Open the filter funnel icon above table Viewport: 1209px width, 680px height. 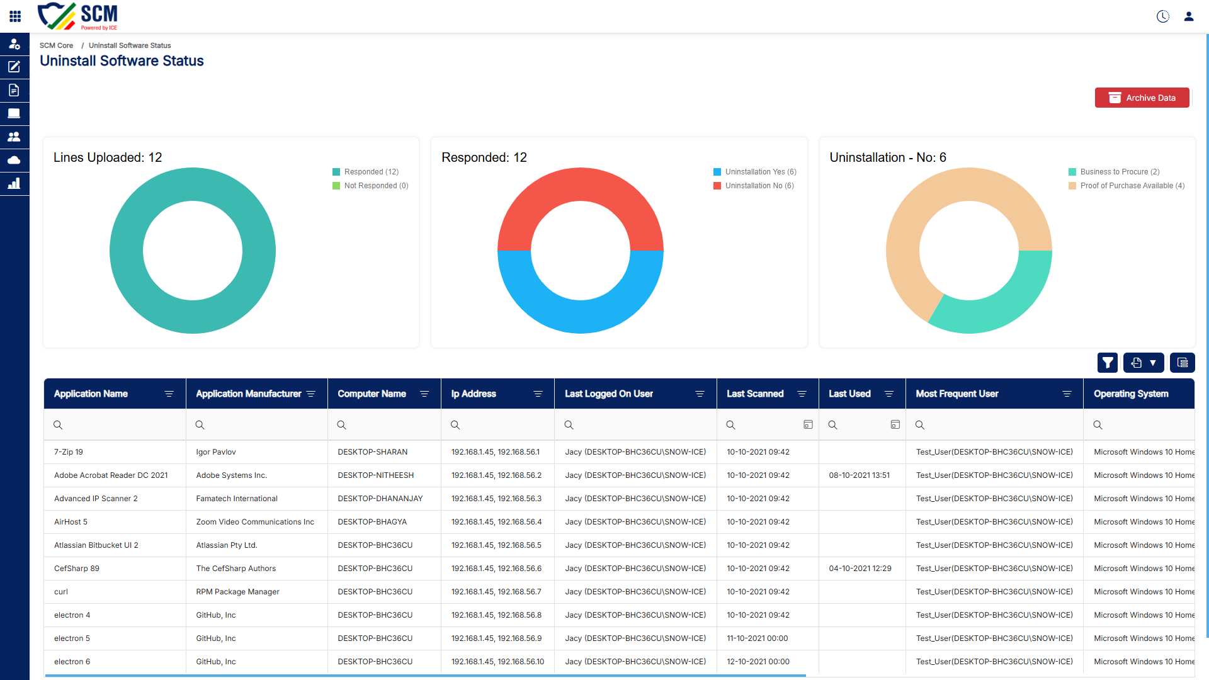tap(1108, 363)
